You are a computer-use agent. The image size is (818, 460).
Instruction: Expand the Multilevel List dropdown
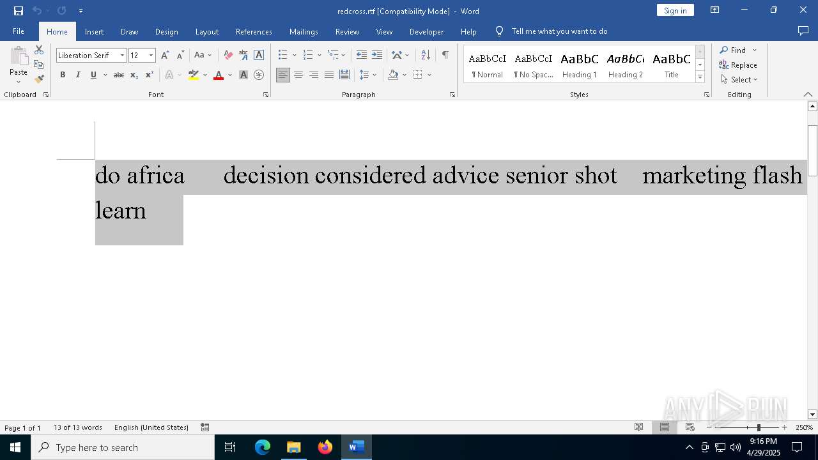(x=344, y=56)
